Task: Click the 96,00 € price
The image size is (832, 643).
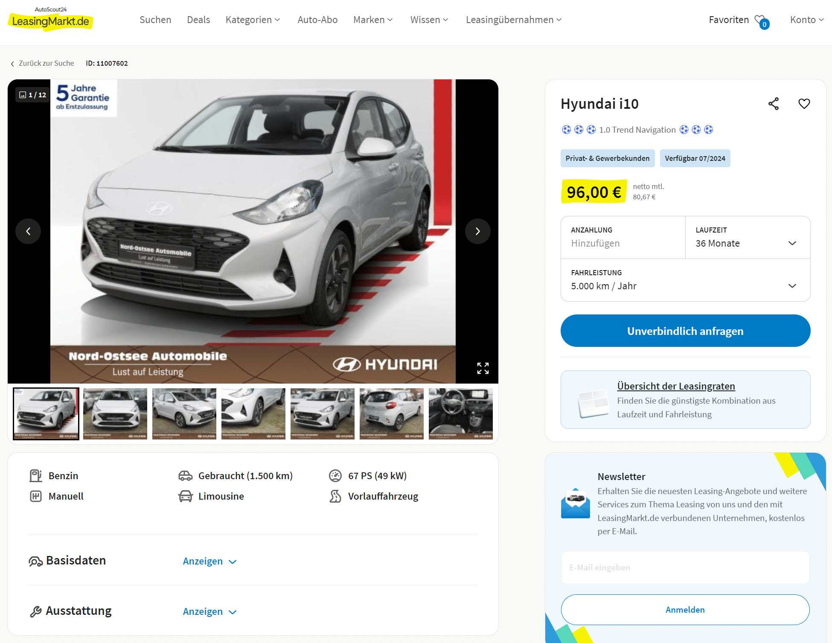Action: 594,192
